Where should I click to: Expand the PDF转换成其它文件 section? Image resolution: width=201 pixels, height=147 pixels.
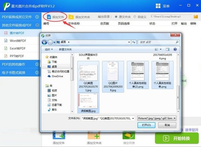[20, 17]
